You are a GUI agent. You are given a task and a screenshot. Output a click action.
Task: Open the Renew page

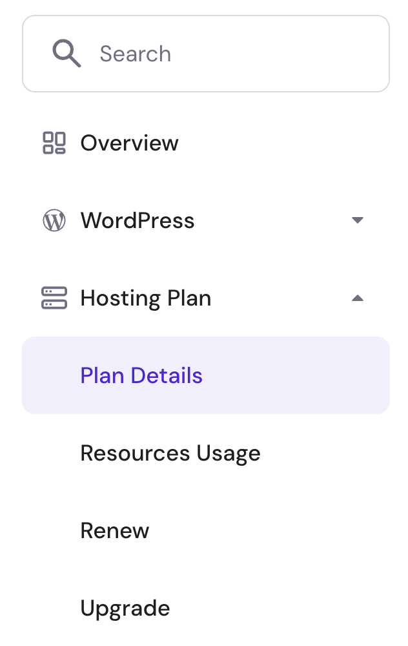115,531
